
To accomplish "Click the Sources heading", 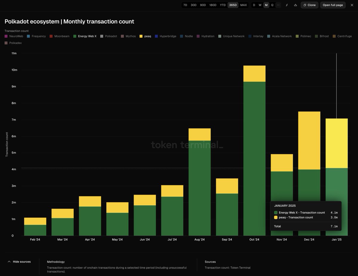I will [x=210, y=262].
